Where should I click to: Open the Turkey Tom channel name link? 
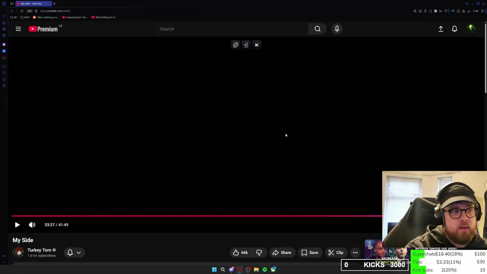tap(39, 250)
